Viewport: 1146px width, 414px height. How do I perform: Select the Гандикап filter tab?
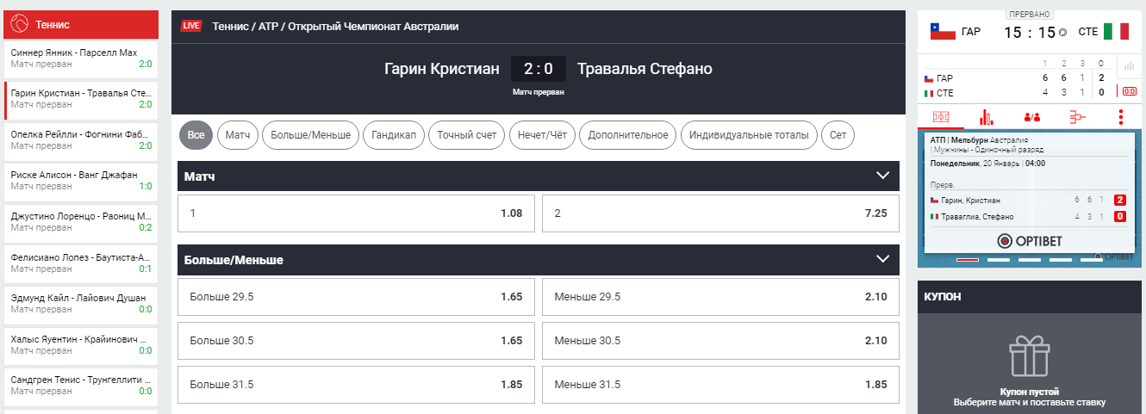[394, 135]
